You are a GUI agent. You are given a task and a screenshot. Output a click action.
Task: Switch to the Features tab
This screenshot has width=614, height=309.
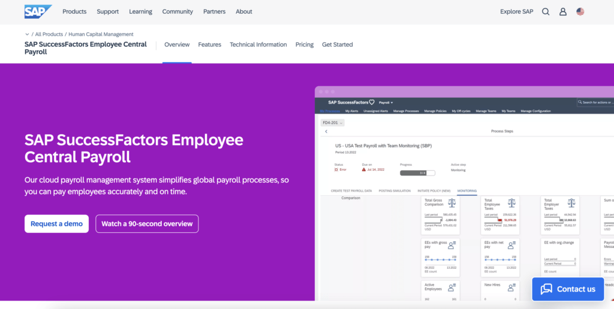coord(209,45)
